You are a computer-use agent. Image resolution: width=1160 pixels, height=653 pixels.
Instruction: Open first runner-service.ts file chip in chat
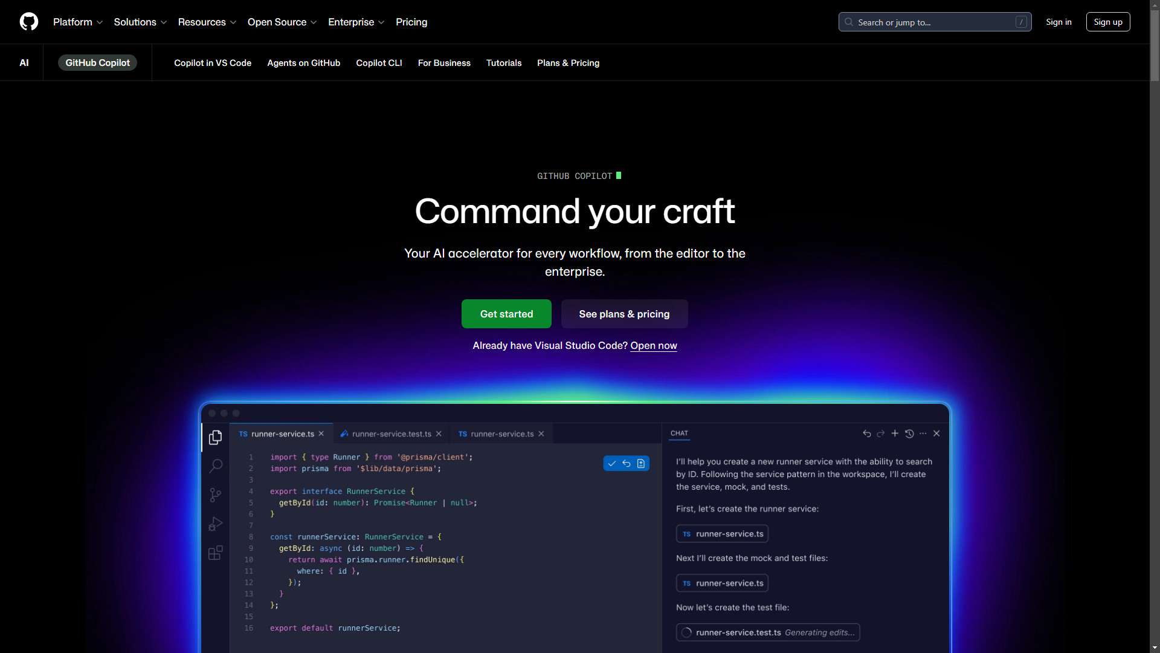click(x=723, y=534)
